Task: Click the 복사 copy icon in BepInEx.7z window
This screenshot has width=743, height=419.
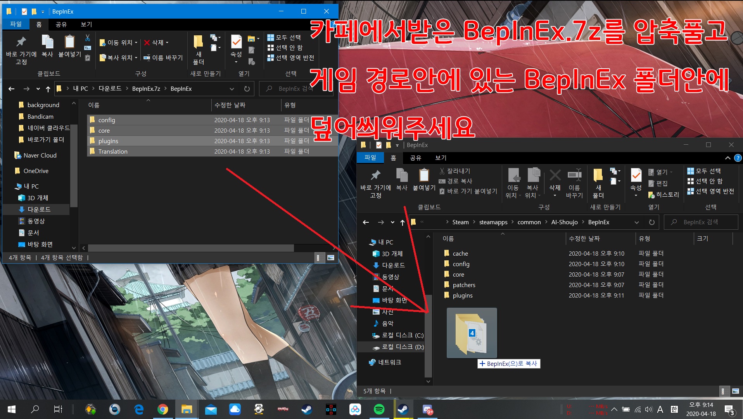Action: [47, 46]
